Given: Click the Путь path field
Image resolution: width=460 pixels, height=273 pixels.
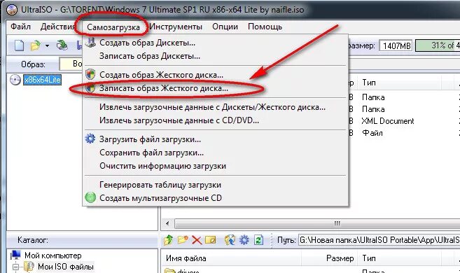Looking at the screenshot, I should (x=379, y=240).
